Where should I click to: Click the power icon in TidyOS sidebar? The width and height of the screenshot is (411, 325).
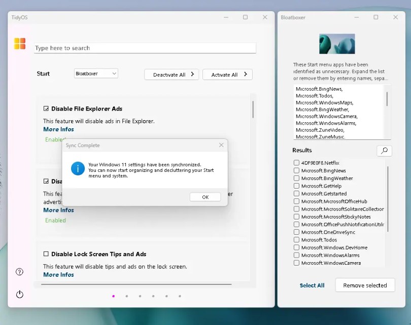click(x=20, y=295)
